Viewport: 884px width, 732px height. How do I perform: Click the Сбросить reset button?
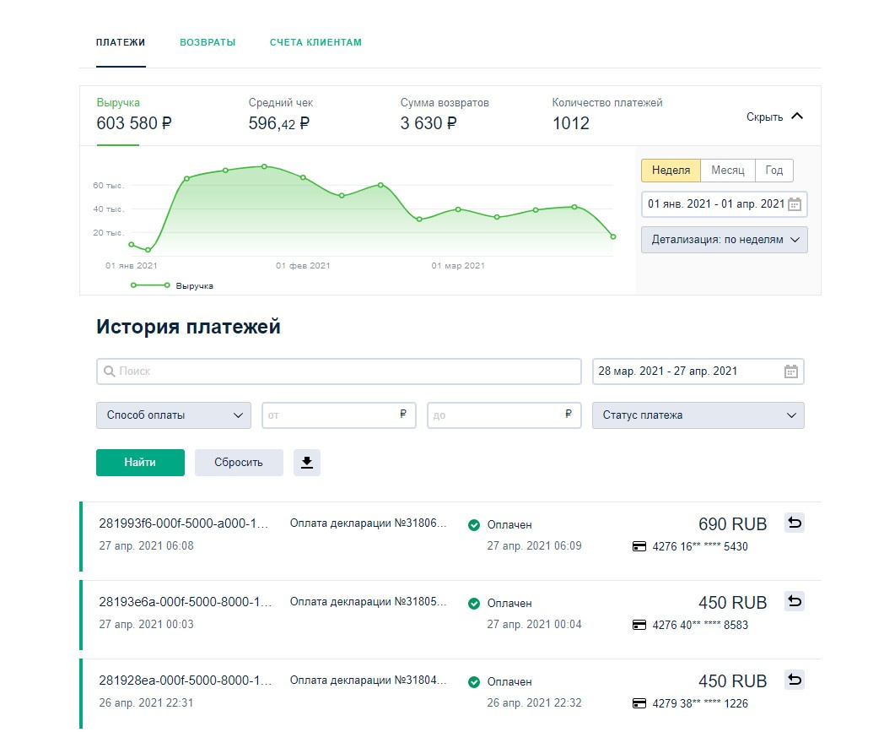(x=239, y=463)
